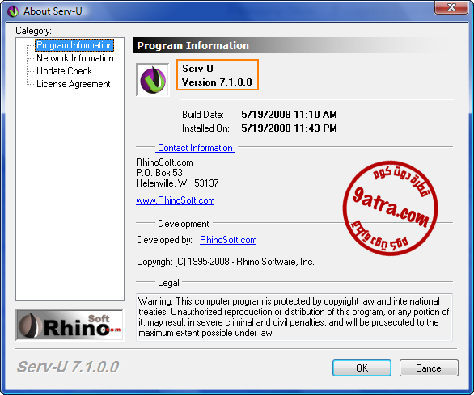The height and width of the screenshot is (395, 474).
Task: Click the purple Serv-U program logo
Action: pos(153,80)
